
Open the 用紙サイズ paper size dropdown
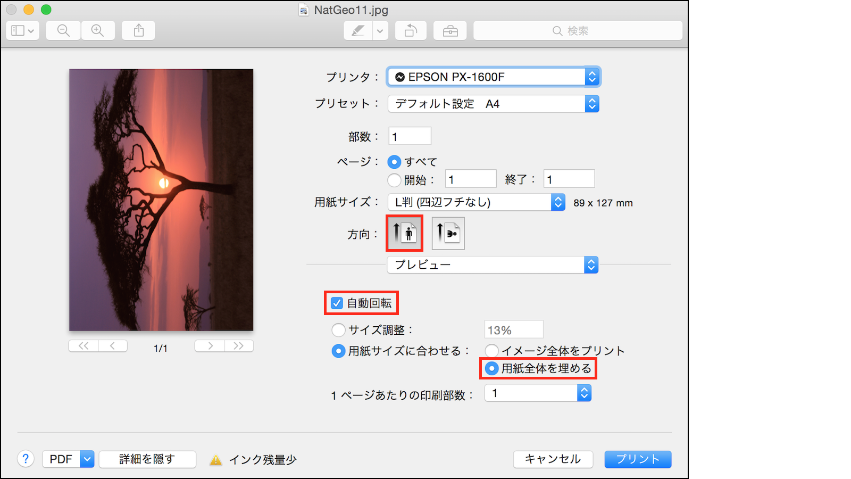click(477, 202)
